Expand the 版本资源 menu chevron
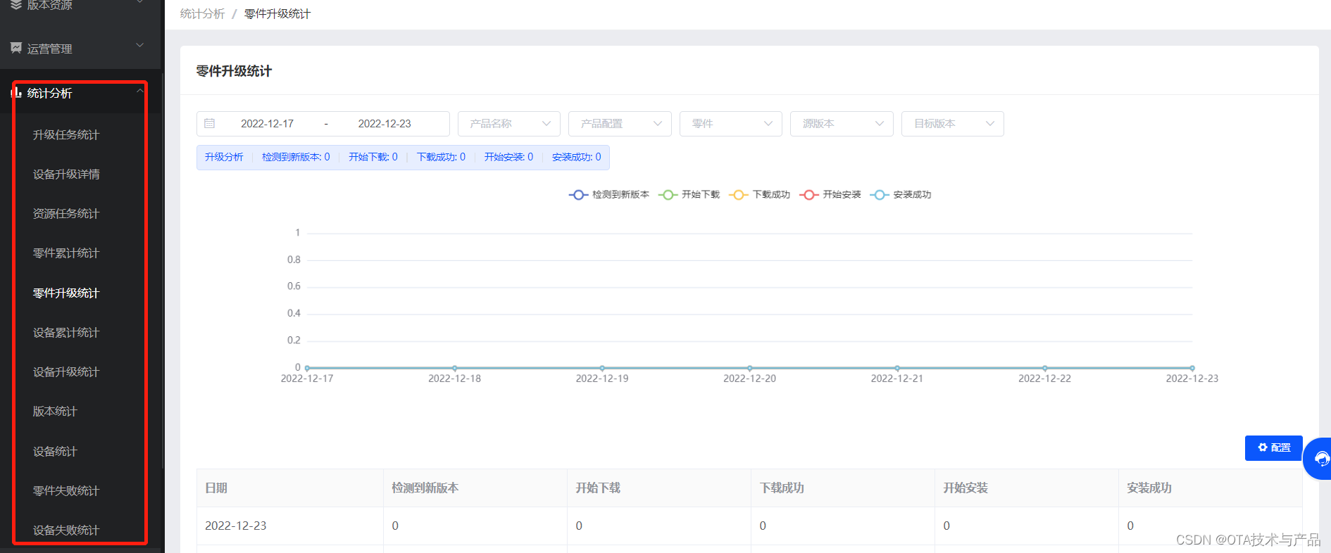This screenshot has height=553, width=1331. coord(140,2)
